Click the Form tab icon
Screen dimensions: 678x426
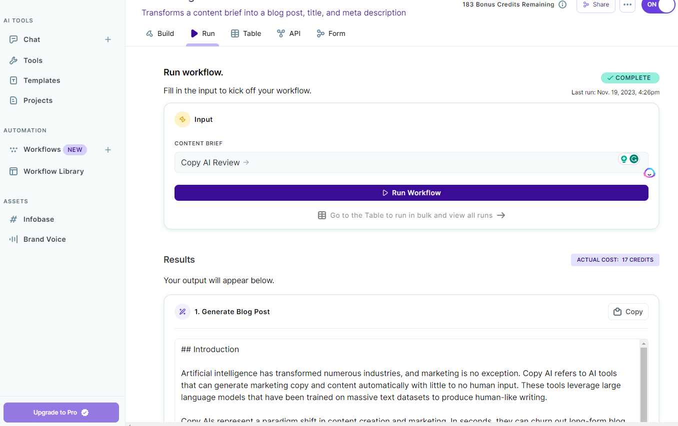[x=320, y=33]
